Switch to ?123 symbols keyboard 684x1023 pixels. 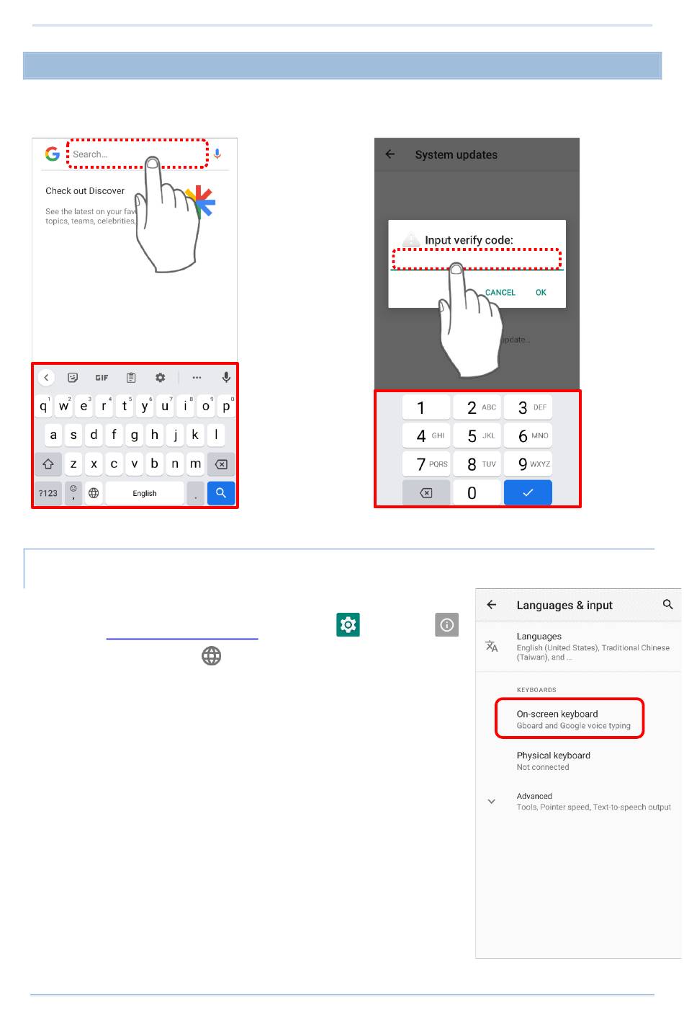point(48,493)
